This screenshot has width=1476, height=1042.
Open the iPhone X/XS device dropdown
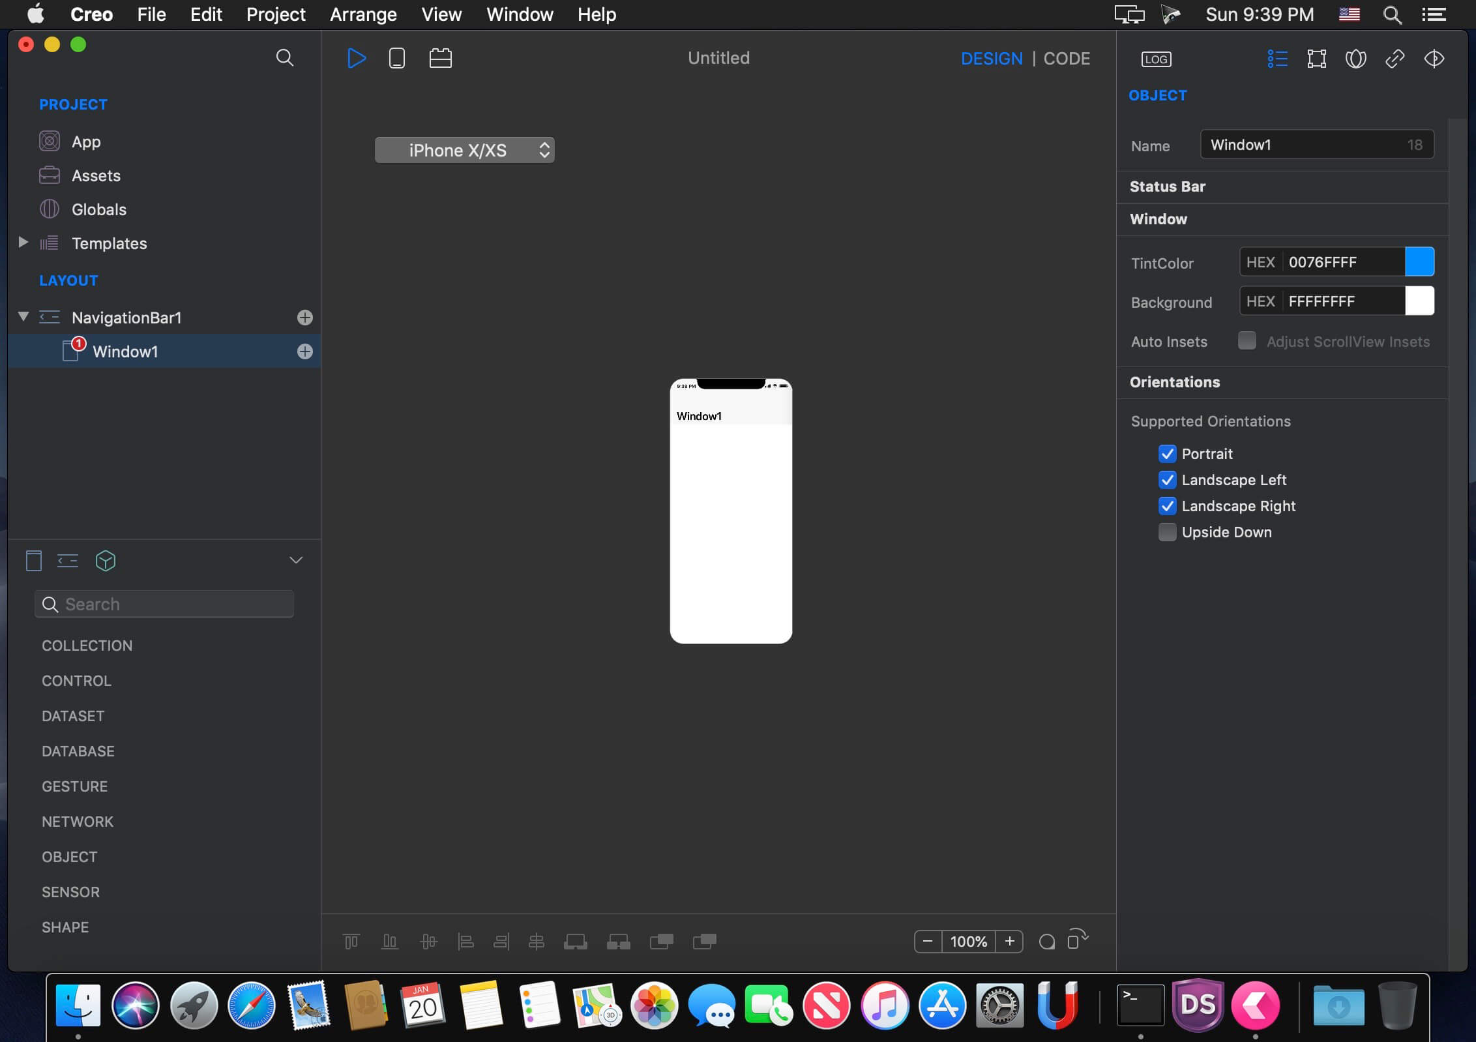click(x=464, y=150)
